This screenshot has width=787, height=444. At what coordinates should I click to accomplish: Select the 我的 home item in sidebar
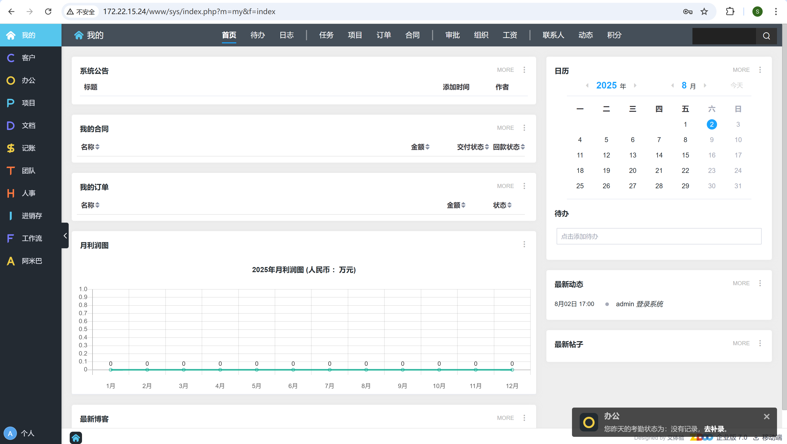(x=30, y=35)
